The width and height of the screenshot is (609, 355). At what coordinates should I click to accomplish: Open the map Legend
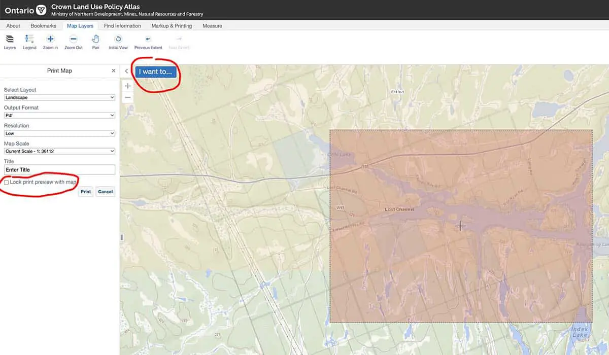click(29, 42)
